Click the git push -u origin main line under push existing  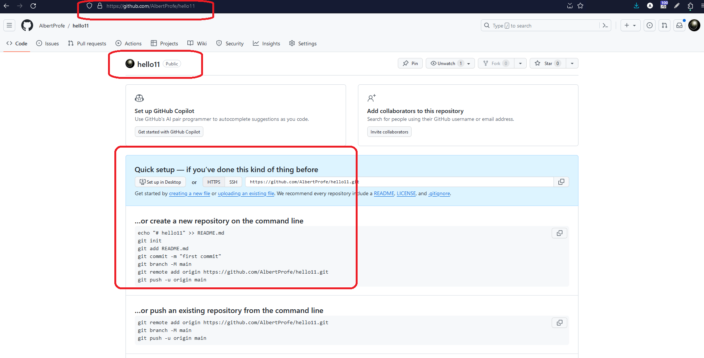(x=172, y=338)
